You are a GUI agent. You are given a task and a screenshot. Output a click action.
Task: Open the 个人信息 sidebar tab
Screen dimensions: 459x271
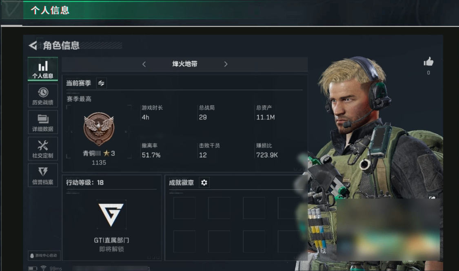pos(43,69)
